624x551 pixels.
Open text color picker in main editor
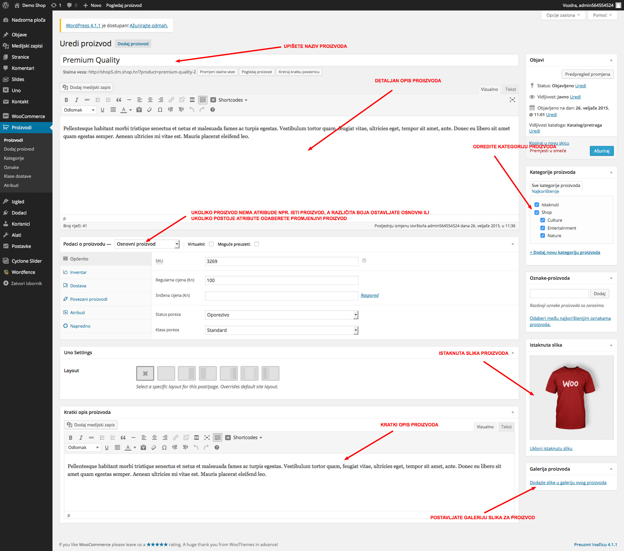click(x=131, y=110)
